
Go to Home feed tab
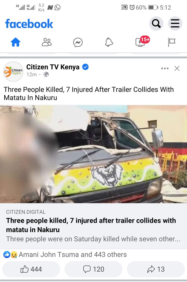[x=16, y=42]
